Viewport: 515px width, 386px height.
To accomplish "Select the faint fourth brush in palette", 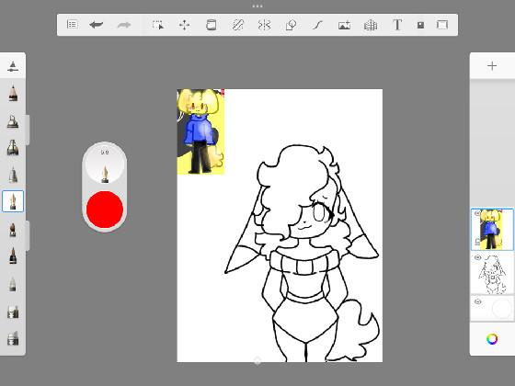I will coord(13,175).
